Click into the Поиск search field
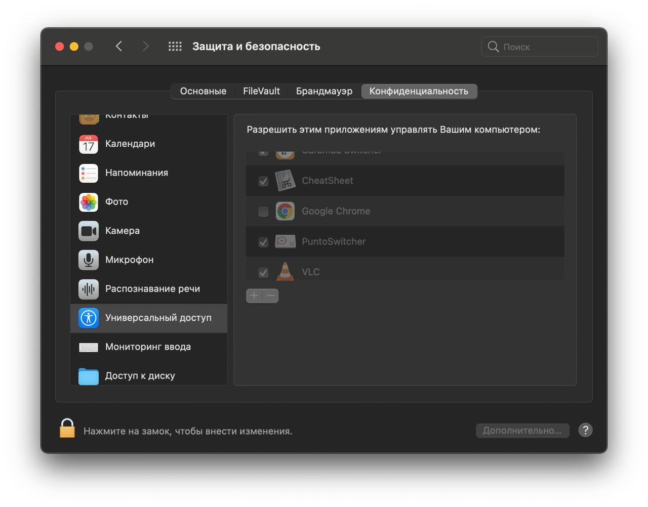Viewport: 648px width, 507px height. coord(540,47)
